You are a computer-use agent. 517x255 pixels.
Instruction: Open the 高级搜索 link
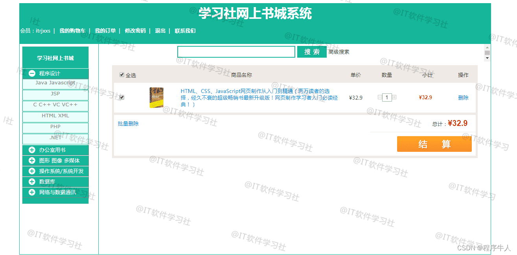click(x=339, y=52)
